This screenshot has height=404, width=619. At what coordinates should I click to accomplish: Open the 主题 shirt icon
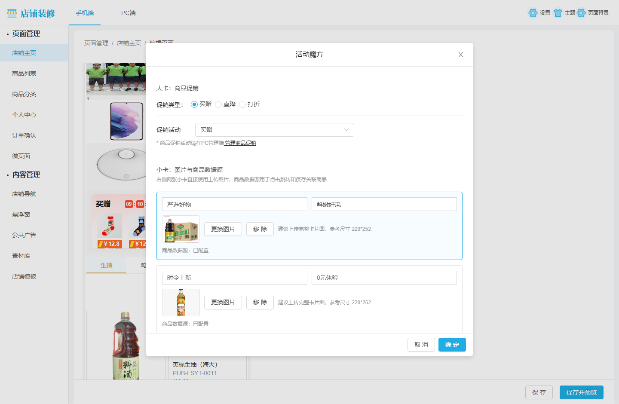pyautogui.click(x=558, y=13)
